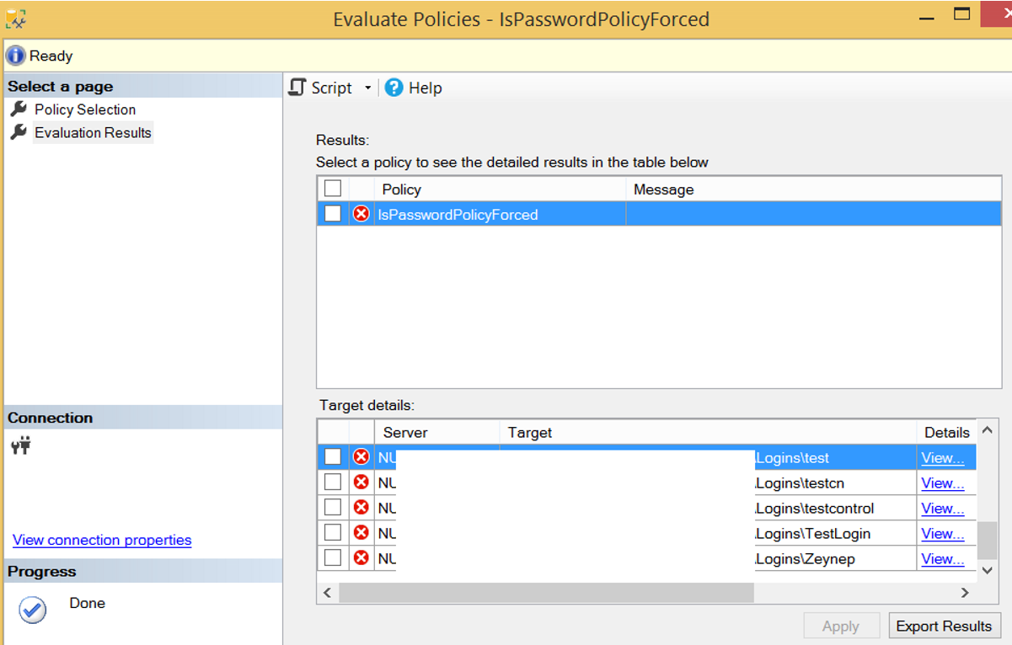Switch to the Policy Selection page
This screenshot has width=1012, height=645.
click(84, 109)
